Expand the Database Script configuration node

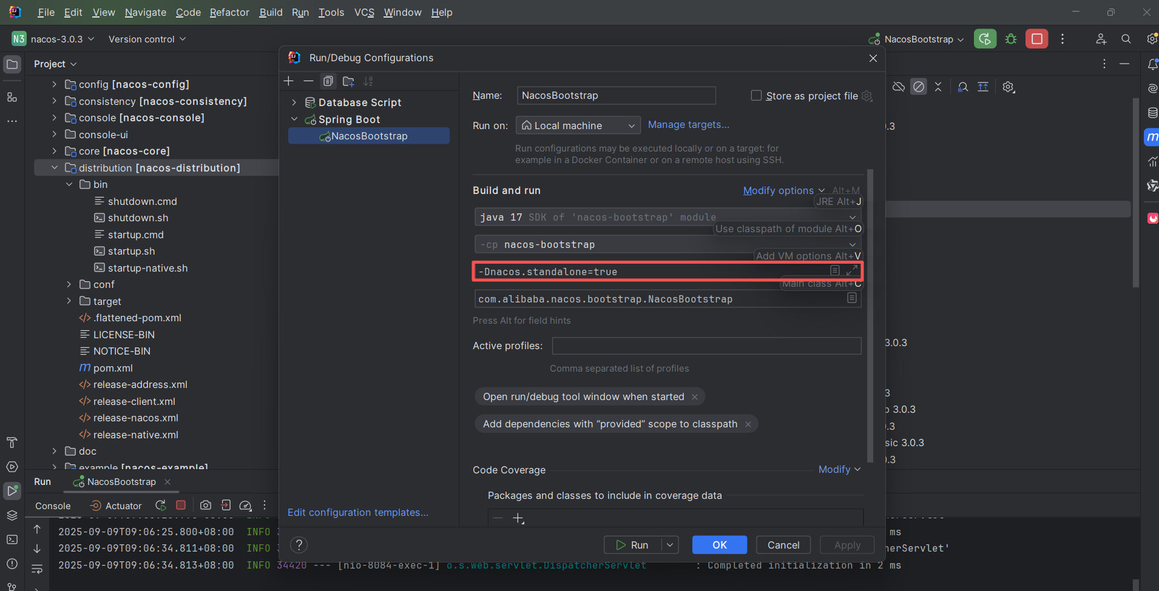point(294,102)
